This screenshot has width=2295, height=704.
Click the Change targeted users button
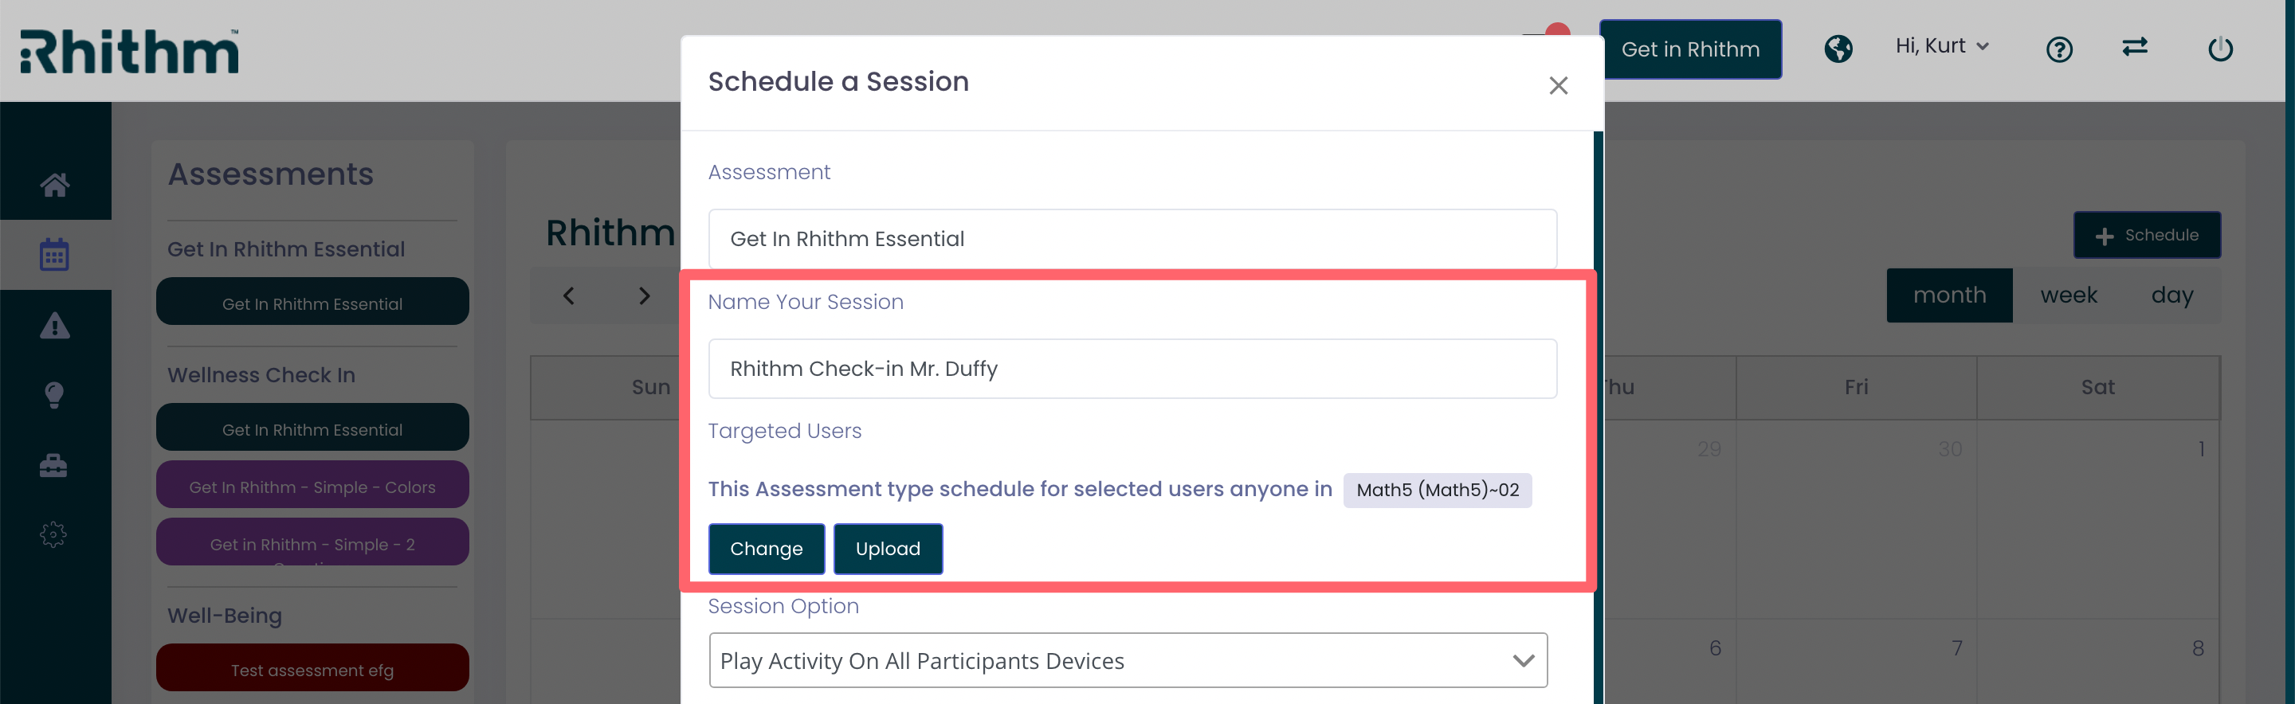point(766,550)
